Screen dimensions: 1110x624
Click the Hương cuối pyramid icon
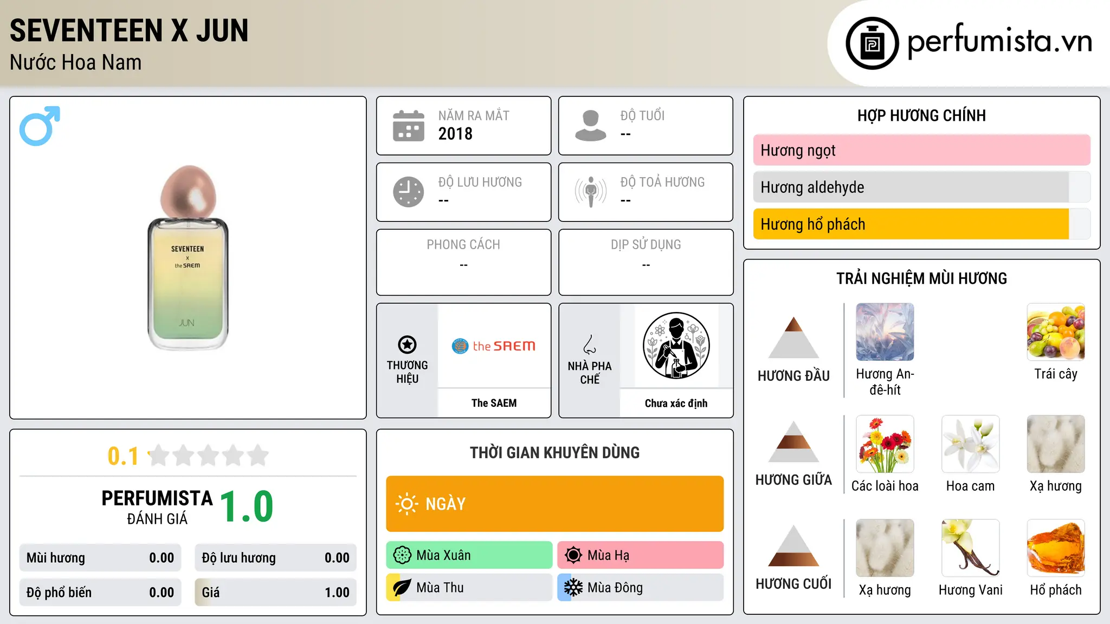pos(793,545)
